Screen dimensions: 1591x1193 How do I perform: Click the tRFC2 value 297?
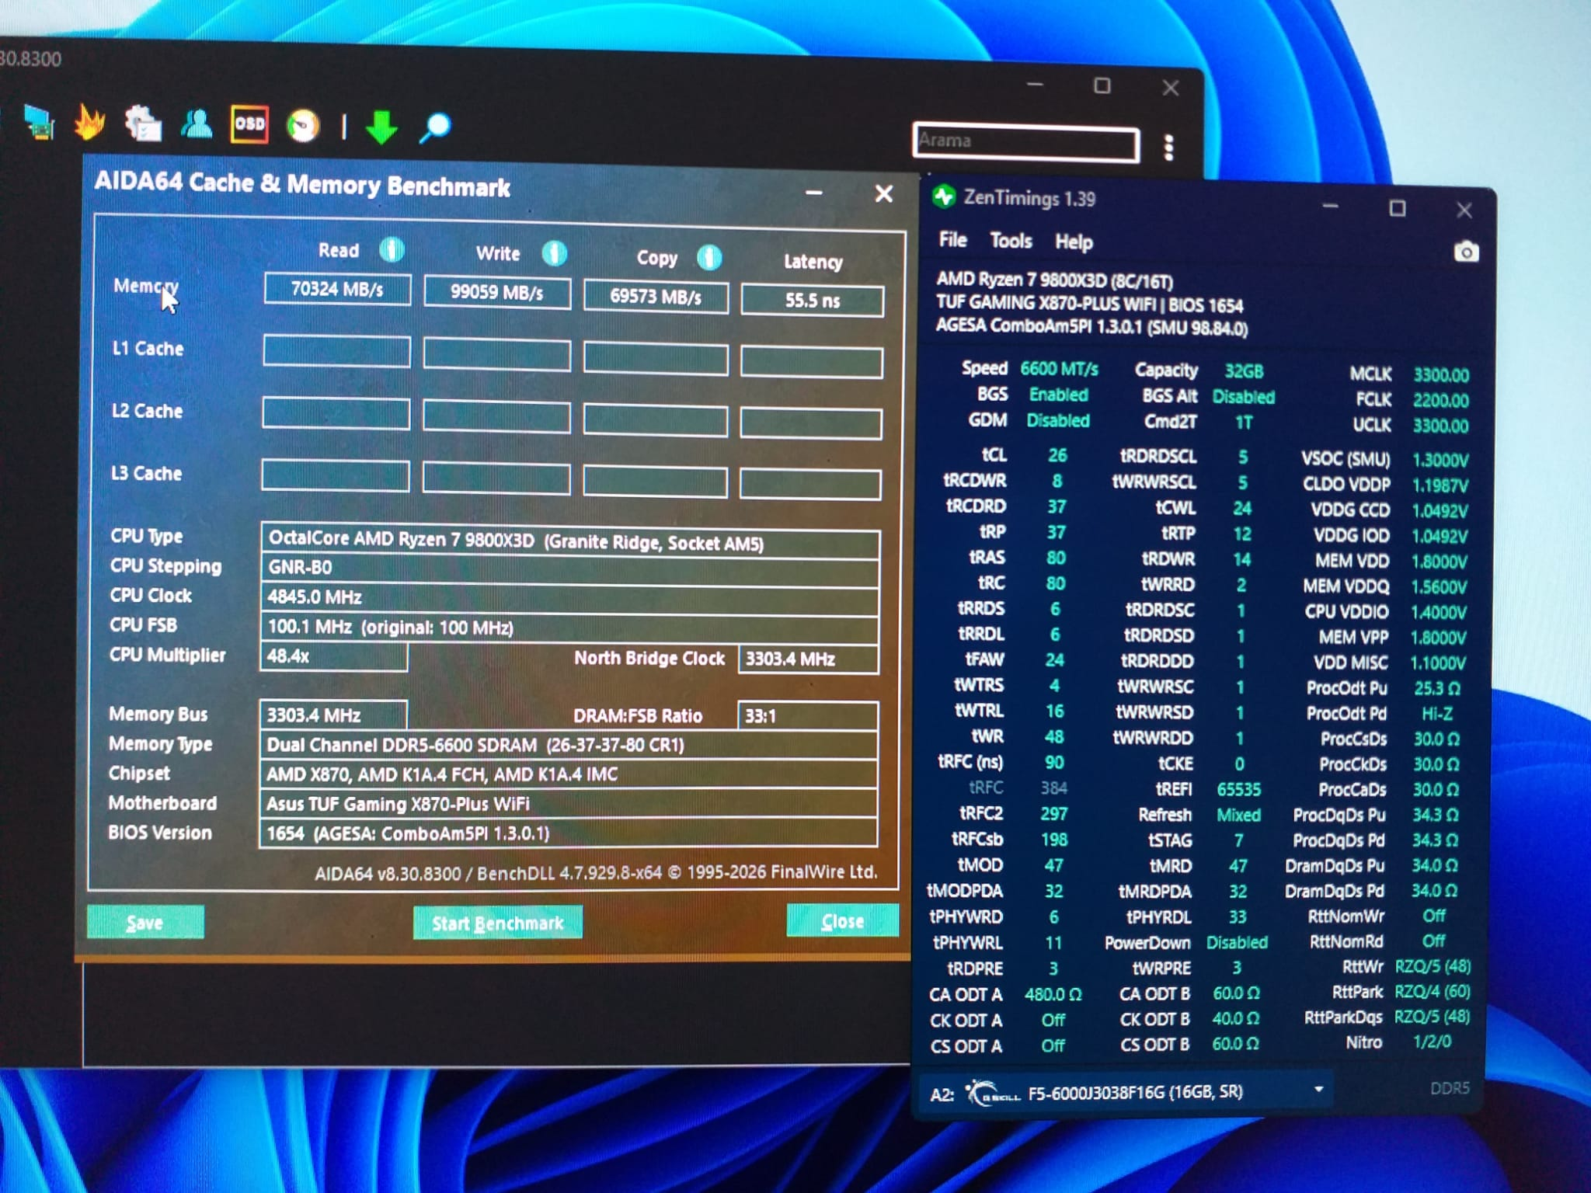(1053, 813)
